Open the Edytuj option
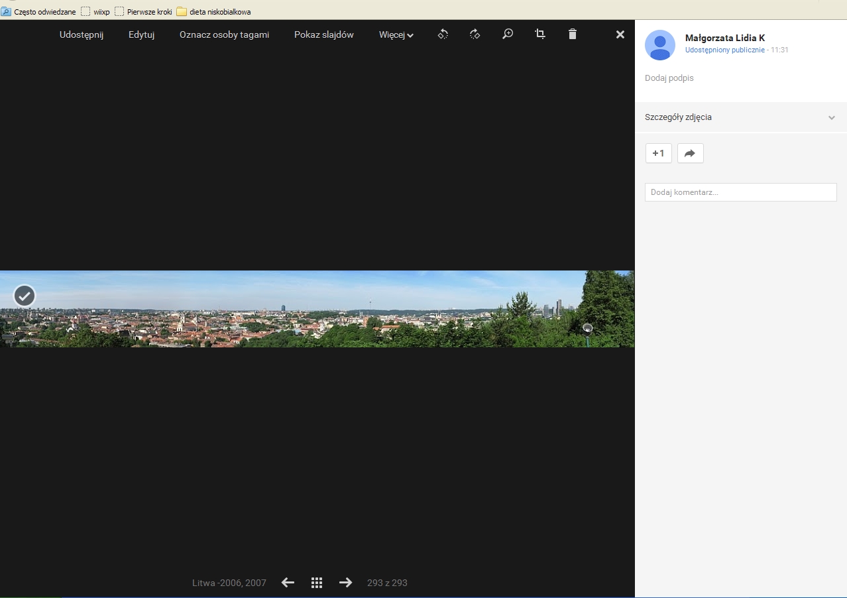Image resolution: width=847 pixels, height=598 pixels. click(141, 35)
